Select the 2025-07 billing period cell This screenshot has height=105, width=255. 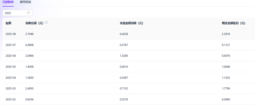(x=11, y=45)
